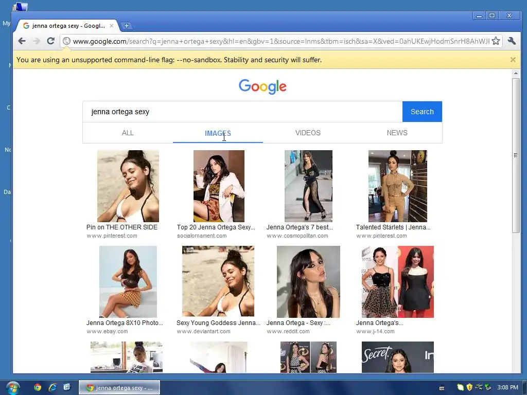Click the www.reddit.com source text
Image resolution: width=527 pixels, height=395 pixels.
click(288, 331)
